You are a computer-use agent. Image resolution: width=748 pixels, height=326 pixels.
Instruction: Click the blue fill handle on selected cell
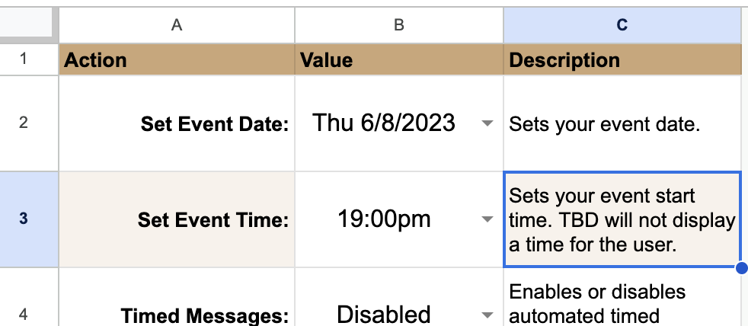[741, 267]
